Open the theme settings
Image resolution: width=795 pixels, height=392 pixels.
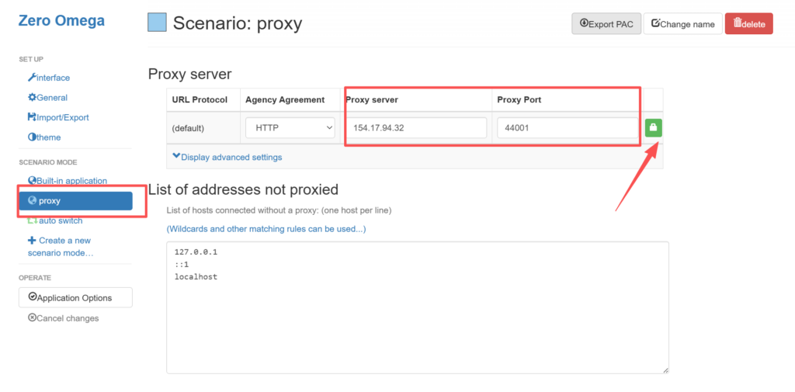44,137
